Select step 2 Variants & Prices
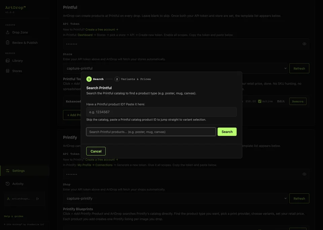Image resolution: width=323 pixels, height=230 pixels. coord(133,79)
